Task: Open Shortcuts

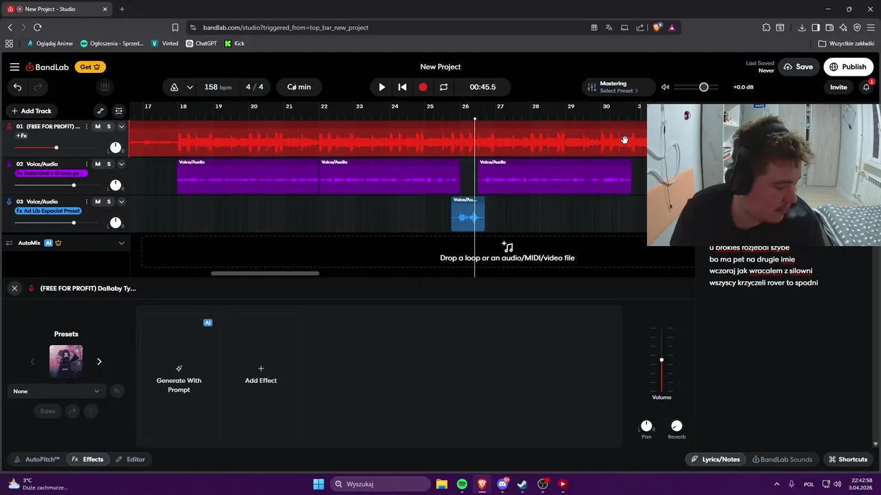Action: pyautogui.click(x=848, y=459)
